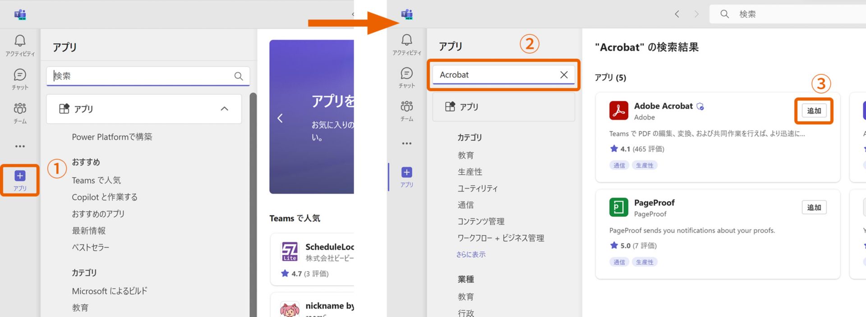
Task: Open PageProof app icon
Action: [619, 207]
